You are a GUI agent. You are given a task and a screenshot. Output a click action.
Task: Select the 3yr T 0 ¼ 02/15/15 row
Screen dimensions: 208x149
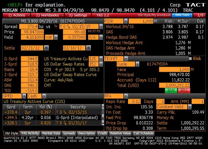(x=52, y=112)
